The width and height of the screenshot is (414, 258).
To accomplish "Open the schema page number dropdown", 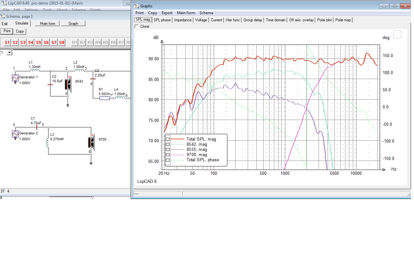I will click(9, 52).
